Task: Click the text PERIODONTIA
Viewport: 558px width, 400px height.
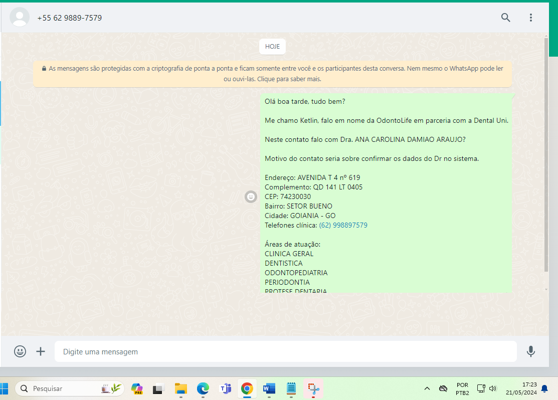Action: 287,282
